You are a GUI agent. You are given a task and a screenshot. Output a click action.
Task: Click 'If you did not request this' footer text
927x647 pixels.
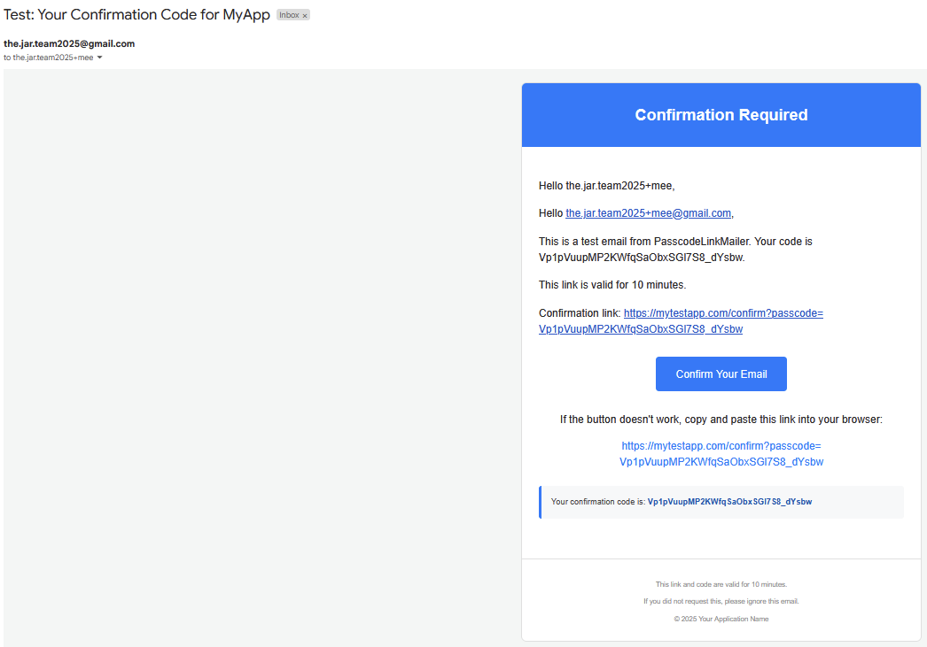721,602
